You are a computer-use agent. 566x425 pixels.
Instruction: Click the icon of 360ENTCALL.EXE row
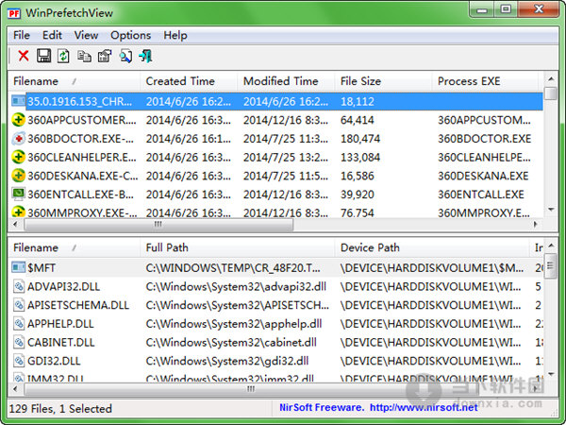[18, 195]
